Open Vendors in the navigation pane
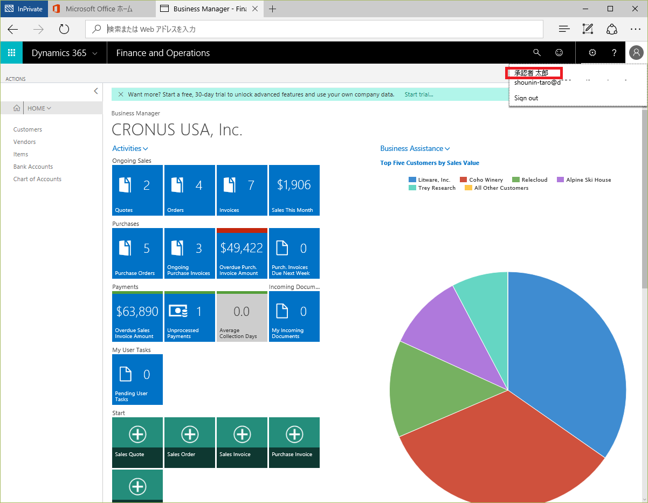 click(x=25, y=142)
